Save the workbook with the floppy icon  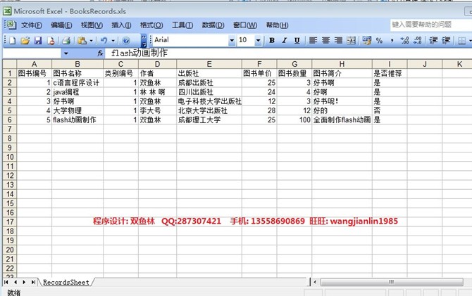click(x=38, y=41)
